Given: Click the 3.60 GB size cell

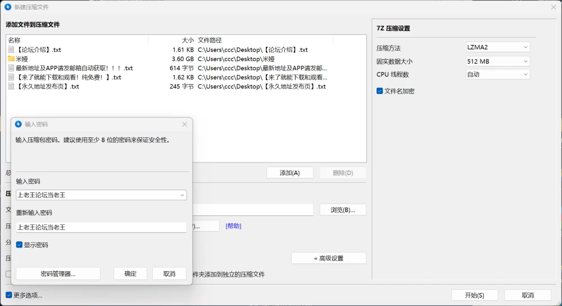Looking at the screenshot, I should pos(183,59).
